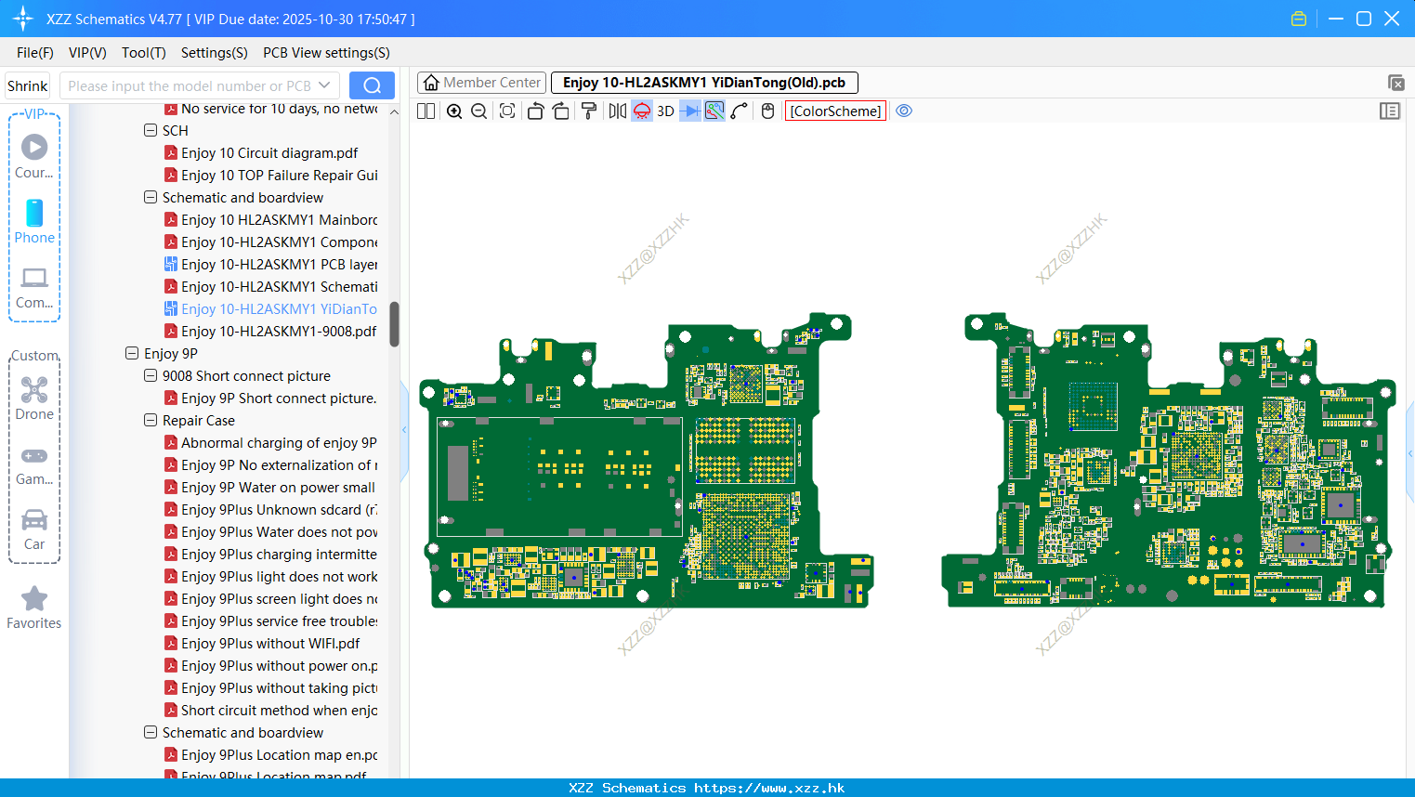This screenshot has height=797, width=1415.
Task: Click the XZZ Schematics logo icon
Action: [x=22, y=19]
